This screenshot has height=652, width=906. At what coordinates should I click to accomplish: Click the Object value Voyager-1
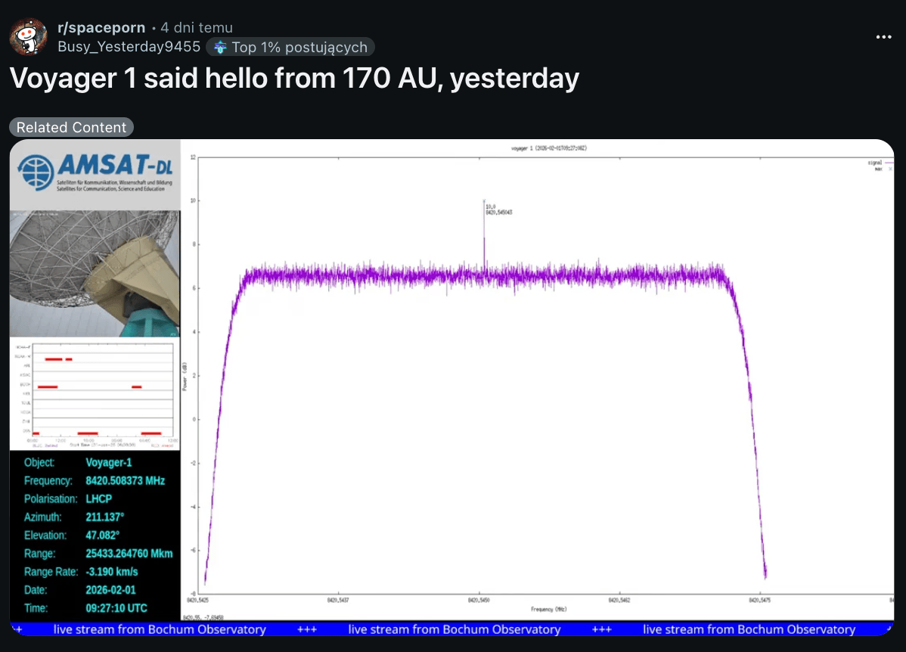pyautogui.click(x=108, y=463)
